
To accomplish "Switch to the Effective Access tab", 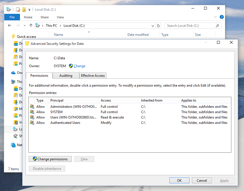I will 93,76.
